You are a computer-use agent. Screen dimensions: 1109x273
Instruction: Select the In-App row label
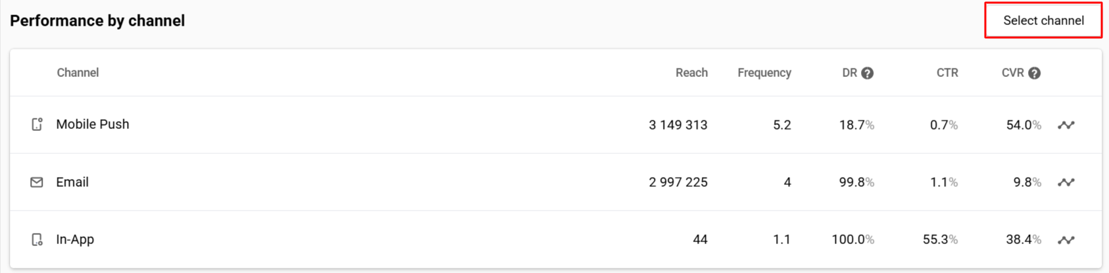(75, 239)
